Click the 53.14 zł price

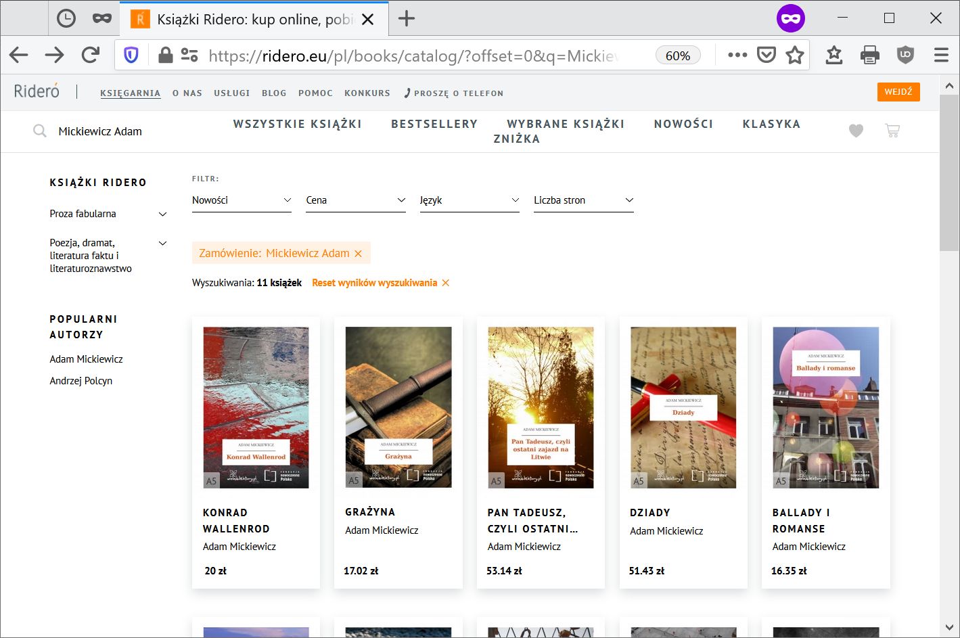[504, 571]
